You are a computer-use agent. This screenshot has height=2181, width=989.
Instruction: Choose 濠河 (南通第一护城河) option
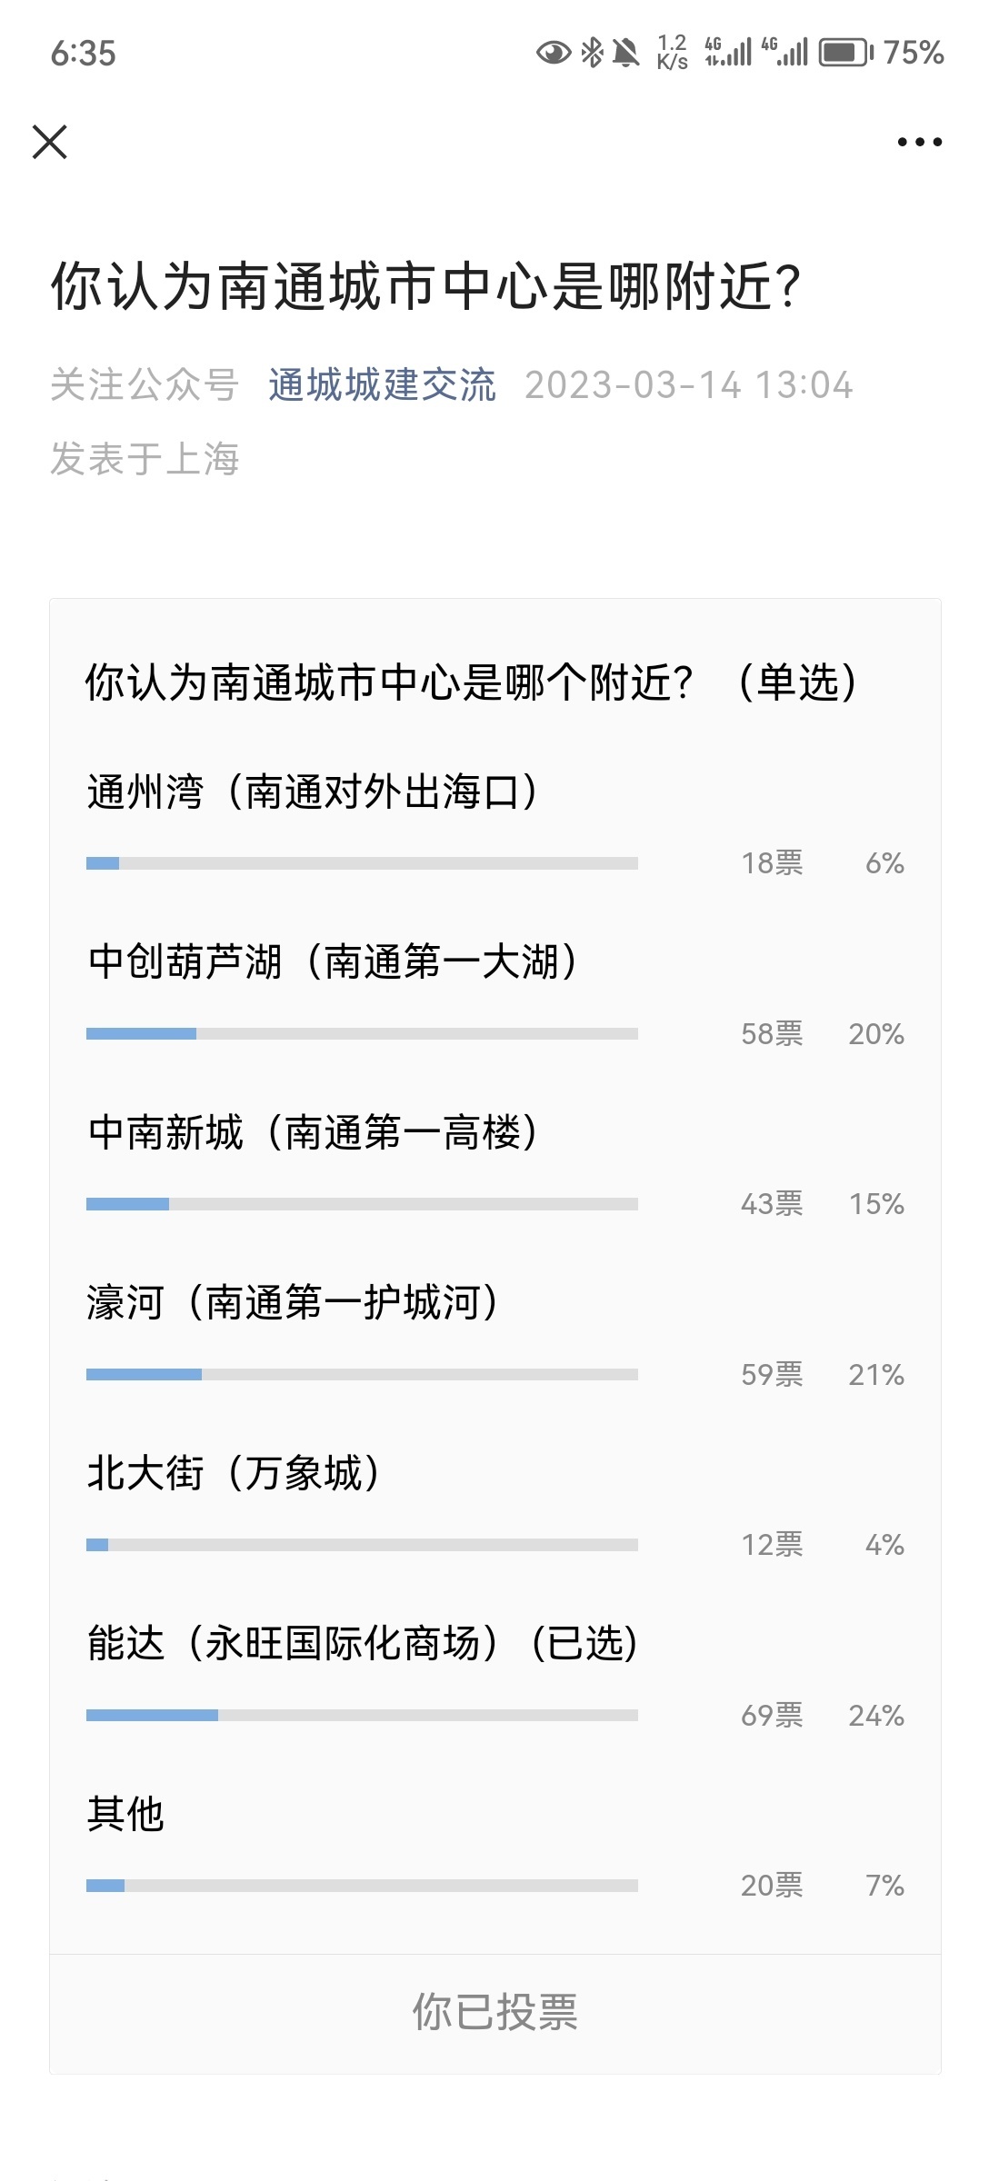coord(293,1302)
